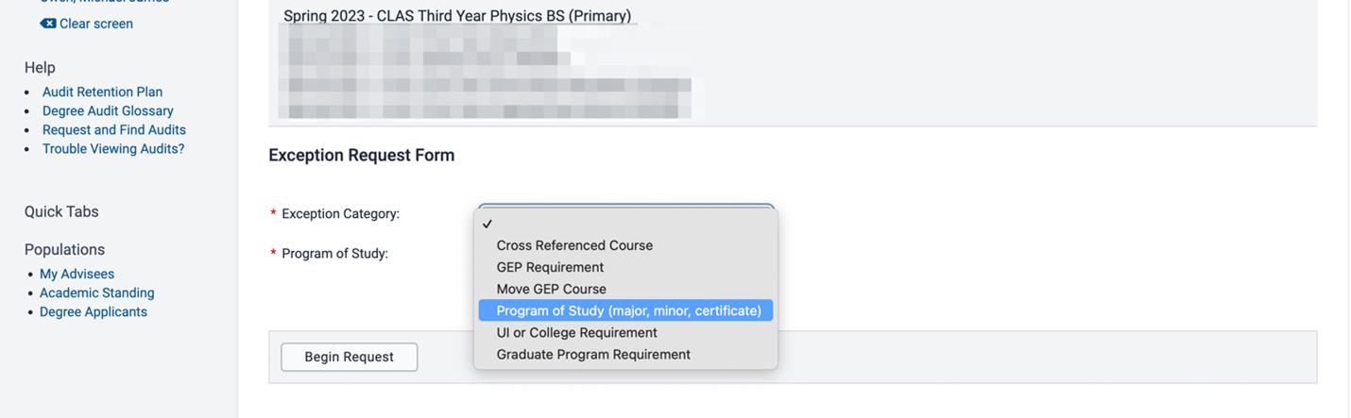
Task: Pick the Move GEP Course option
Action: coord(551,289)
